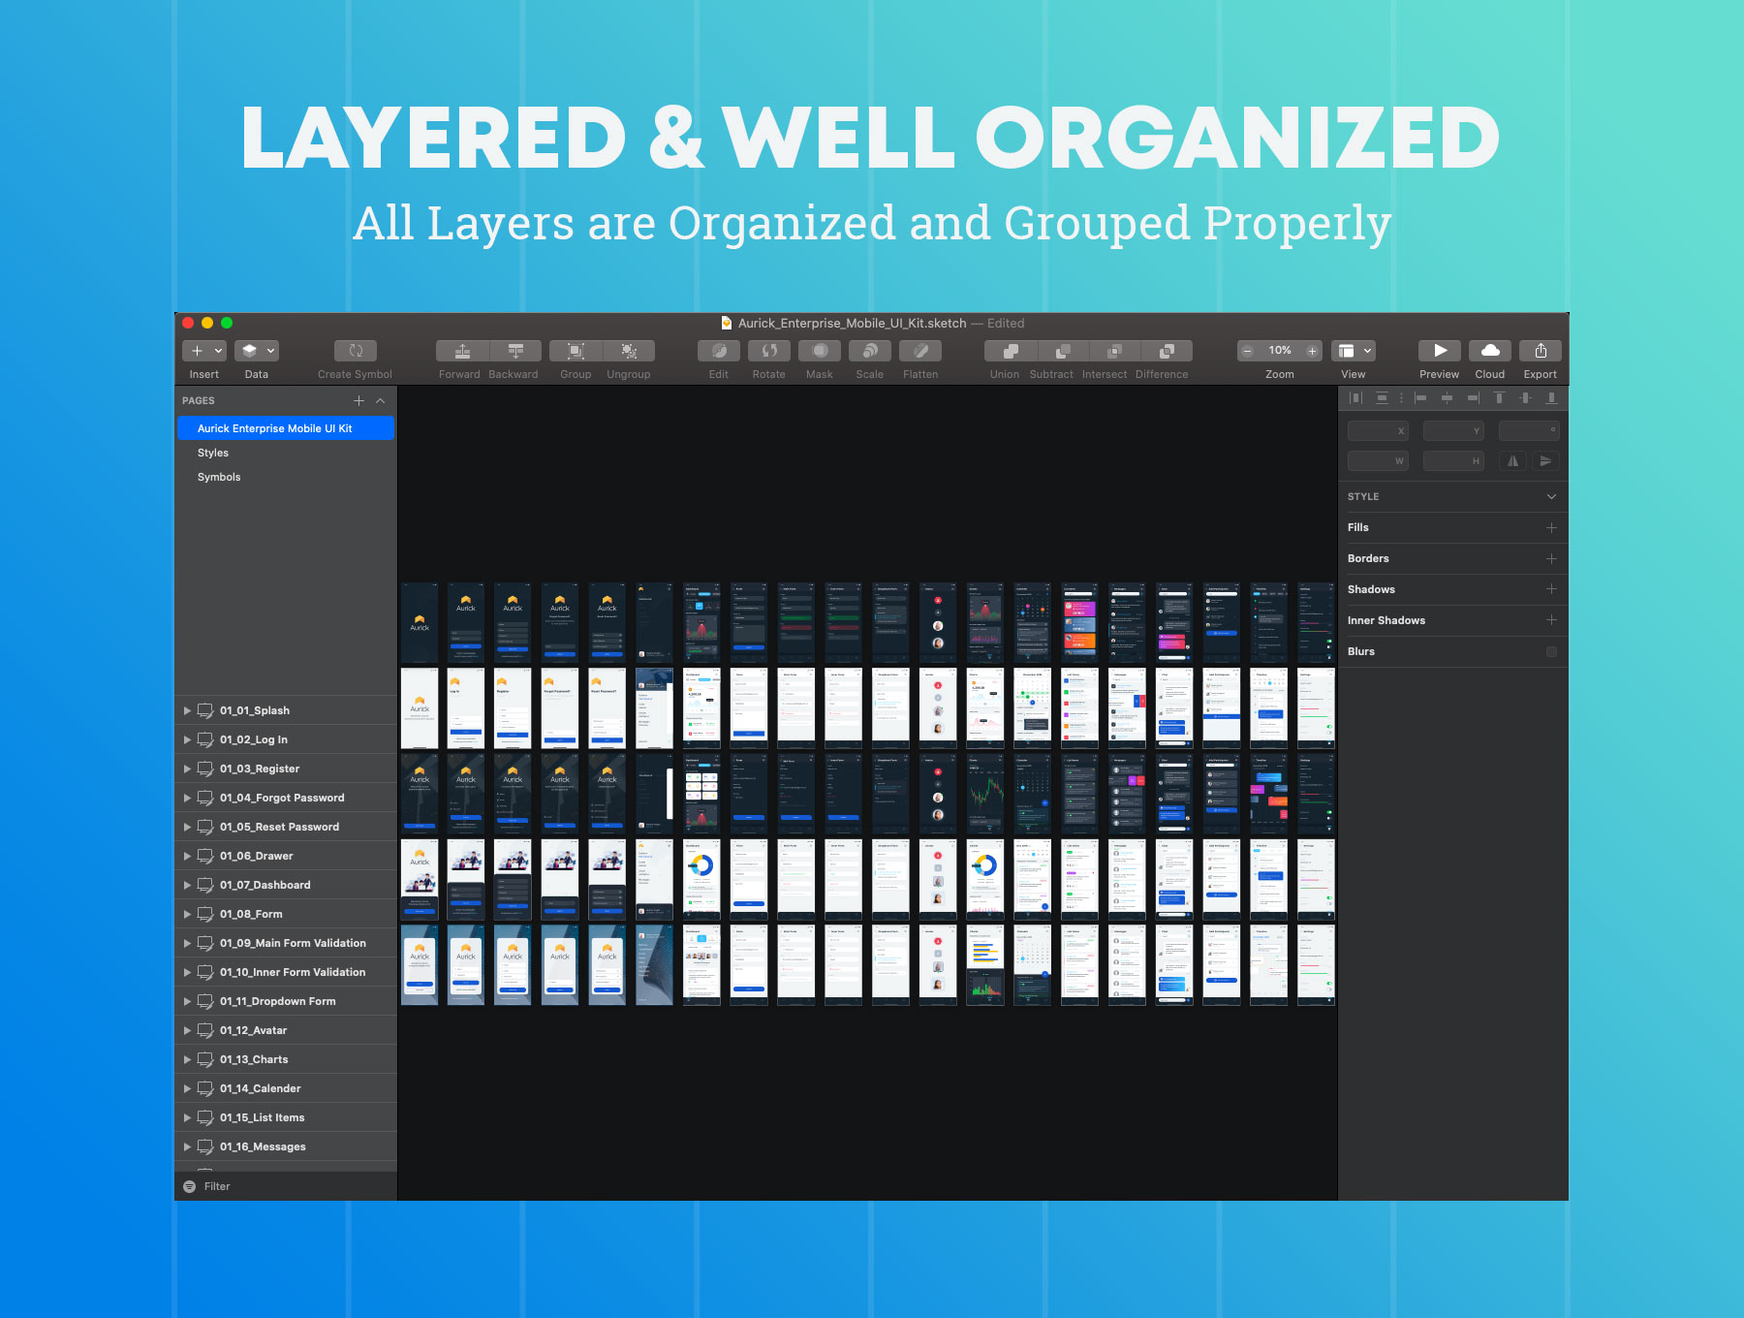
Task: Add a new Shadows entry
Action: tap(1551, 589)
